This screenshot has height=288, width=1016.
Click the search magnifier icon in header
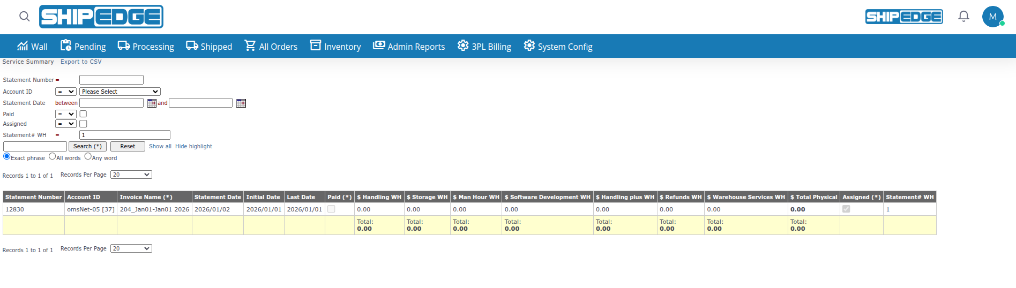tap(25, 17)
